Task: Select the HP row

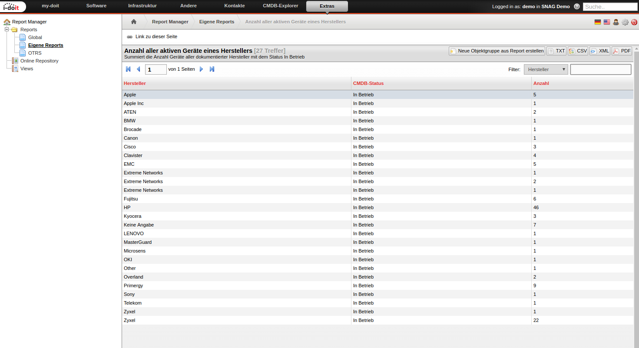Action: [377, 207]
